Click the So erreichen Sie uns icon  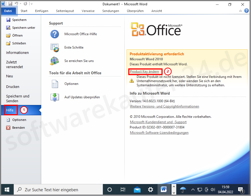click(x=55, y=61)
